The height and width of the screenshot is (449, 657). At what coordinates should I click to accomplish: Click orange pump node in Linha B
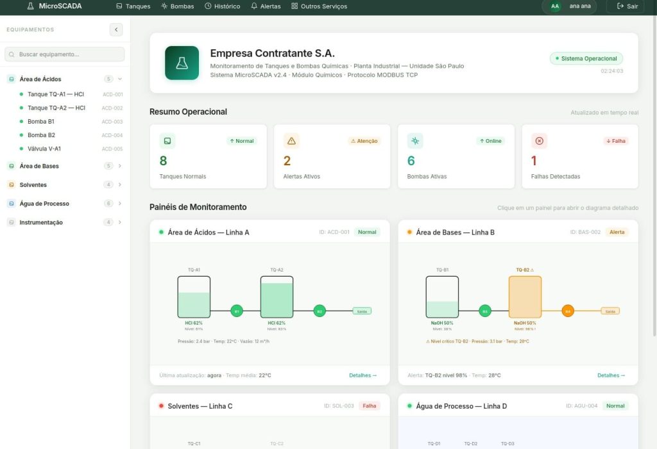568,311
